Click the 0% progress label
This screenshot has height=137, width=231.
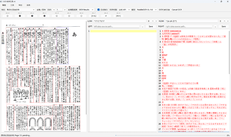point(228,135)
